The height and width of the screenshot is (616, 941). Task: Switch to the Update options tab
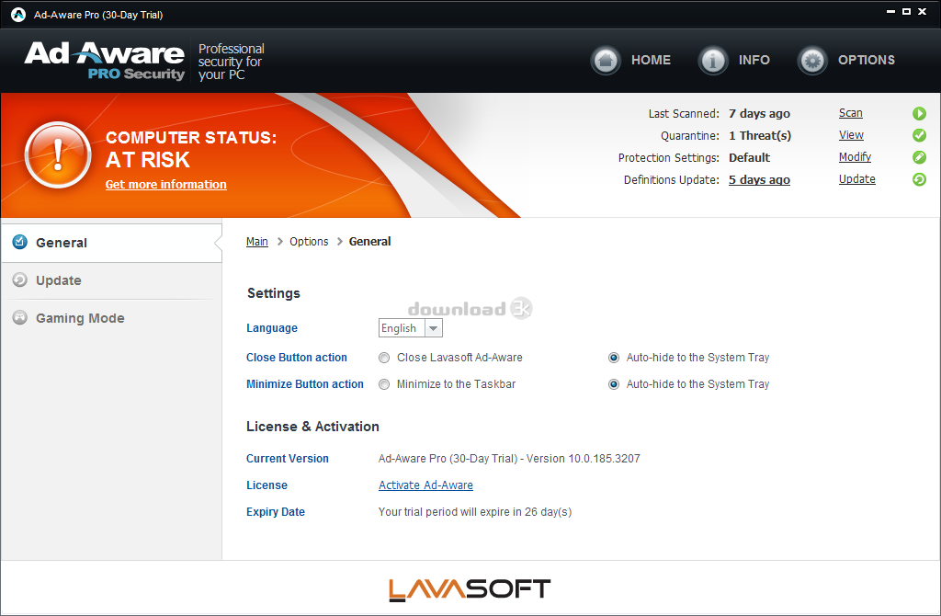[x=111, y=280]
